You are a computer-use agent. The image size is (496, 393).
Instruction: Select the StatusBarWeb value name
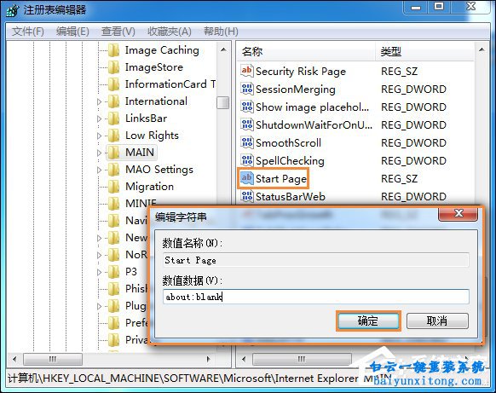(290, 196)
